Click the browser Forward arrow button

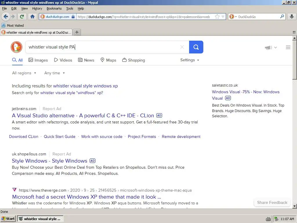[13, 17]
